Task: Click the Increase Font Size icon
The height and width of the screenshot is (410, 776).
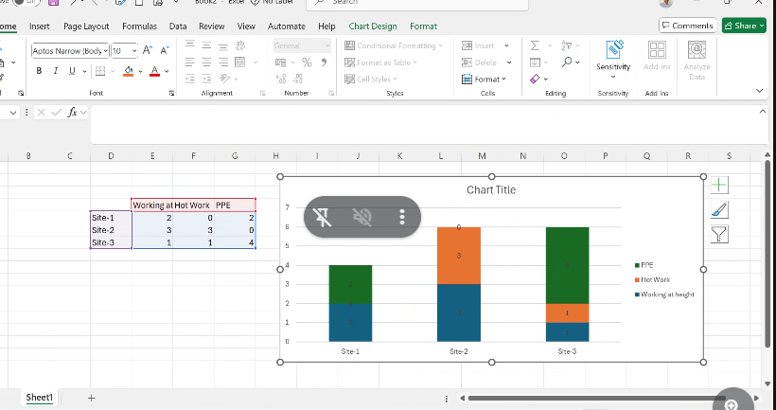Action: [x=148, y=50]
